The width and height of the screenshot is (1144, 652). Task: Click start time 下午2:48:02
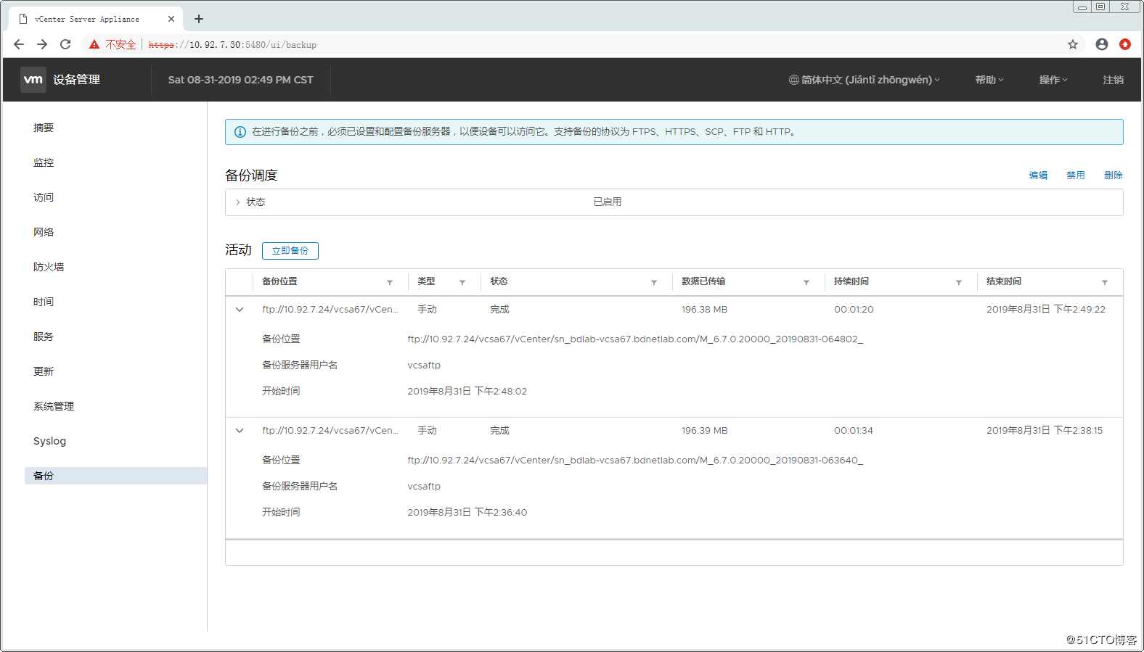click(x=467, y=392)
